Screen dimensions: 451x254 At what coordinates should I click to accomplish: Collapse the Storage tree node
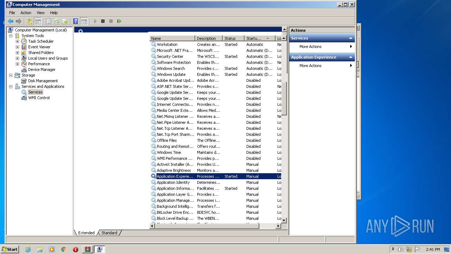11,75
